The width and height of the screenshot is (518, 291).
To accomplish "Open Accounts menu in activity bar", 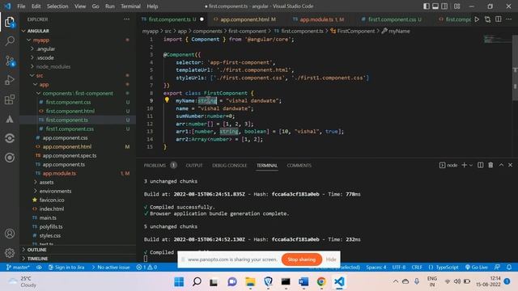I will pos(10,234).
